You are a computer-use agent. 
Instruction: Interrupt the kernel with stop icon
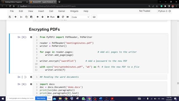[x=58, y=17]
